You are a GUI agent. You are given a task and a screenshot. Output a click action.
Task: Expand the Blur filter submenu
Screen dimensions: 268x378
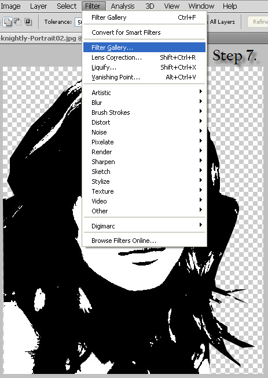click(144, 103)
